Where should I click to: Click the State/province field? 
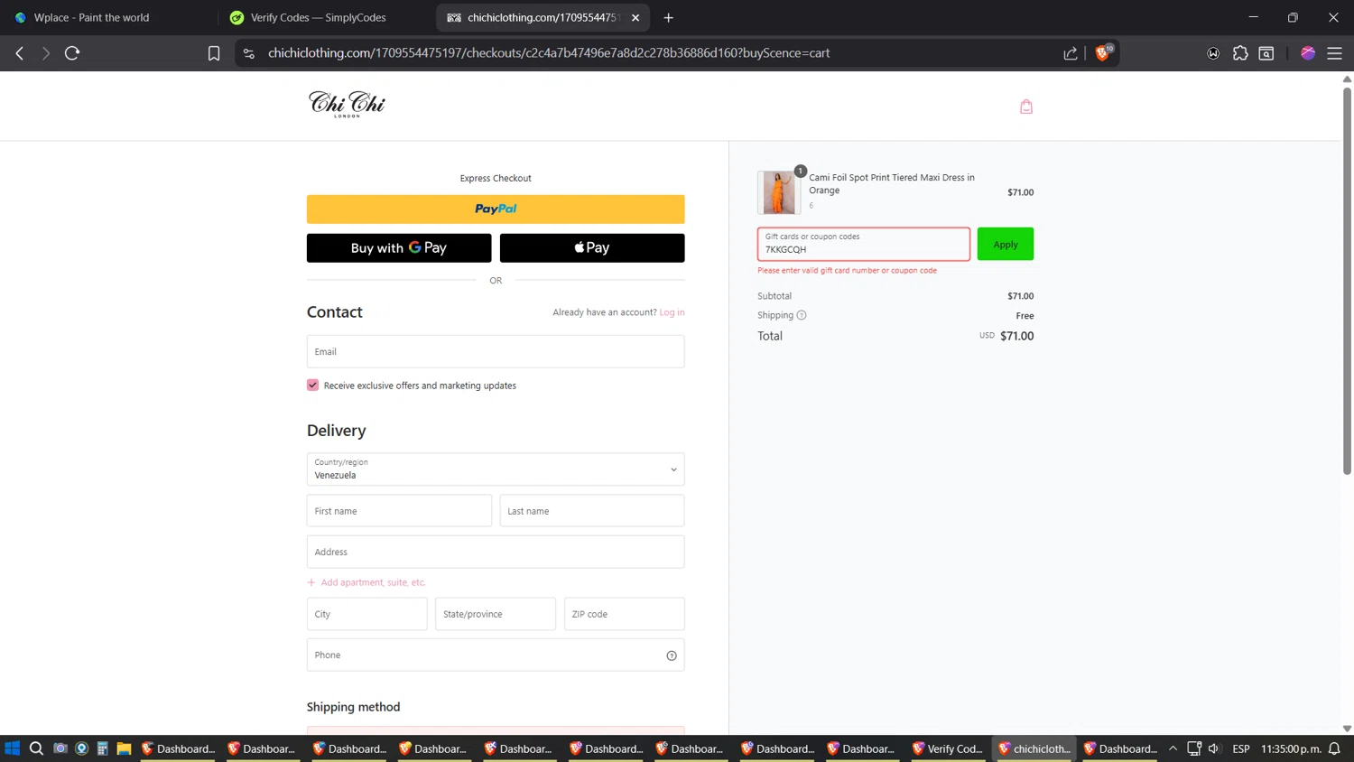tap(496, 614)
